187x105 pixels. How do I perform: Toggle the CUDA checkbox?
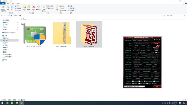pyautogui.click(x=139, y=81)
